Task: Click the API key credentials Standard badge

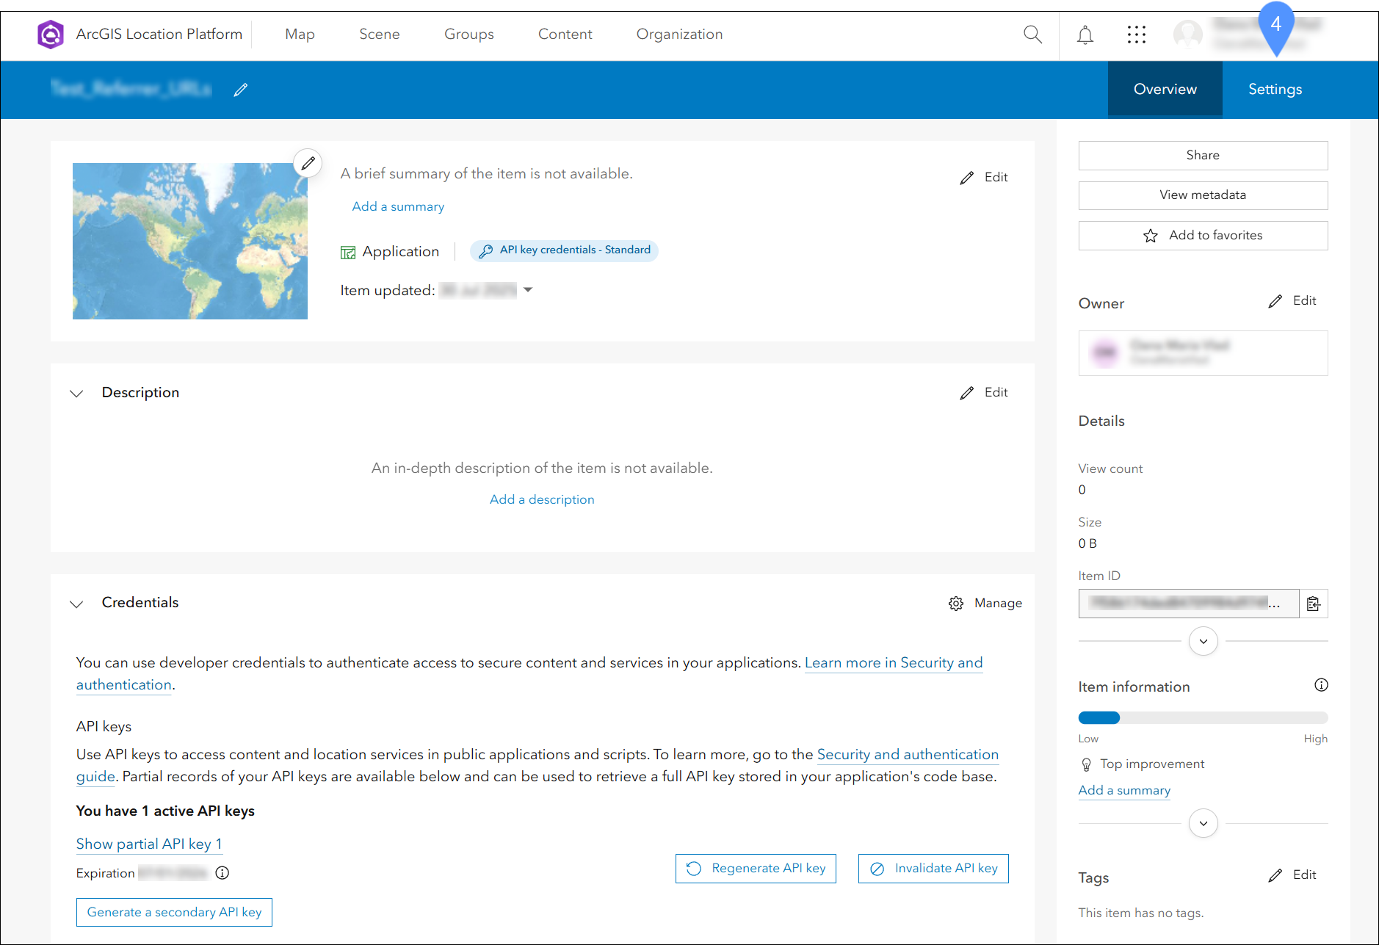Action: pos(564,250)
